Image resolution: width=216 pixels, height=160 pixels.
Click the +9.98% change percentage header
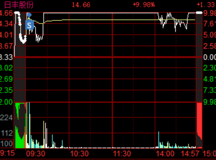tap(144, 5)
